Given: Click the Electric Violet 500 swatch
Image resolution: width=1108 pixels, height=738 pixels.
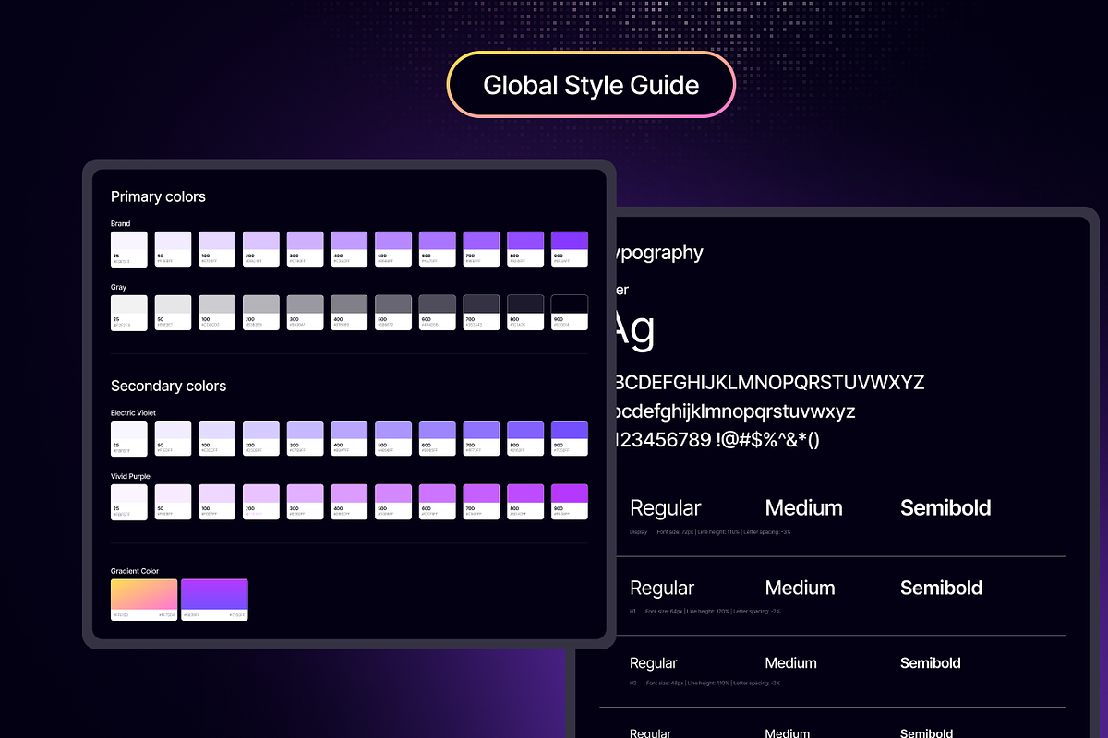Looking at the screenshot, I should point(393,438).
